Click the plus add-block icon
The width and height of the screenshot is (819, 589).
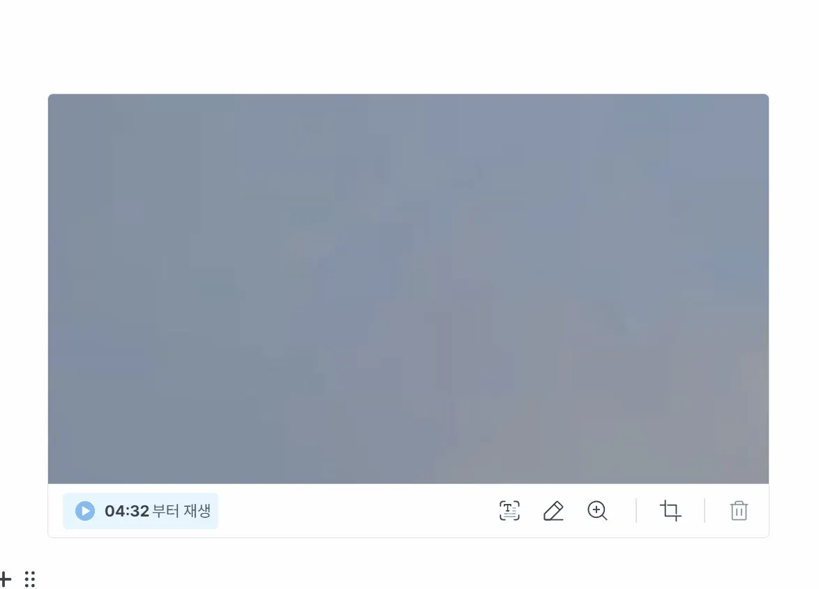[x=5, y=579]
